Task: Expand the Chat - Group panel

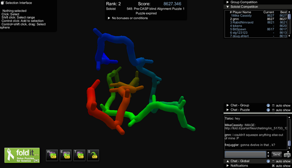Action: point(228,105)
